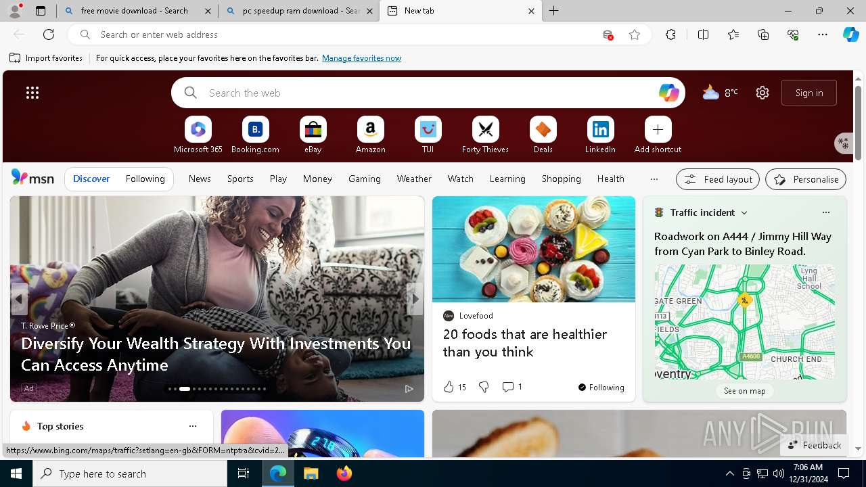866x487 pixels.
Task: Add this page to favorites star
Action: tap(635, 34)
